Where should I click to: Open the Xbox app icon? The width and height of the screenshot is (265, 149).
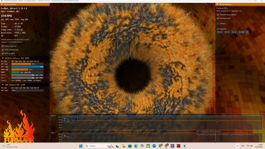[x=148, y=146]
